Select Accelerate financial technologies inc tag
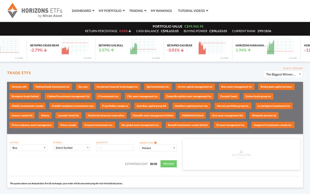Screen dimensions: 310x194 click(117, 87)
